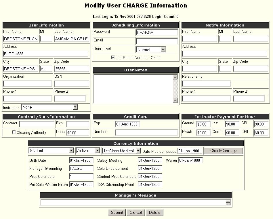
Task: Click the Birth Date field
Action: pyautogui.click(x=81, y=160)
